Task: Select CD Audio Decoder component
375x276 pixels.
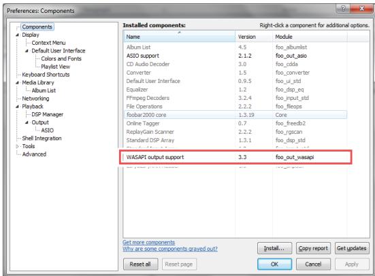Action: click(235, 64)
